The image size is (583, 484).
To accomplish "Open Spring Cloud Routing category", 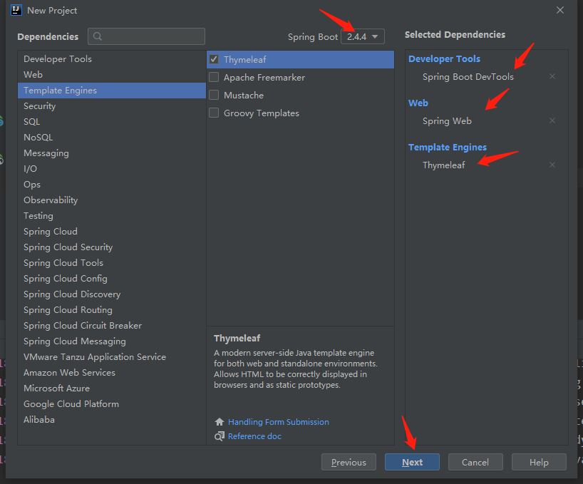I will tap(112, 309).
